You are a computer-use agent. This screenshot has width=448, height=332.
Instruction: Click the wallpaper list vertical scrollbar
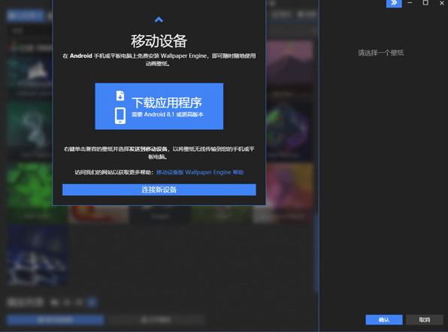pyautogui.click(x=316, y=252)
